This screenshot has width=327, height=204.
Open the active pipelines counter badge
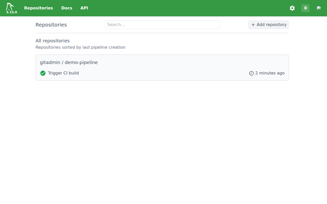(x=306, y=8)
